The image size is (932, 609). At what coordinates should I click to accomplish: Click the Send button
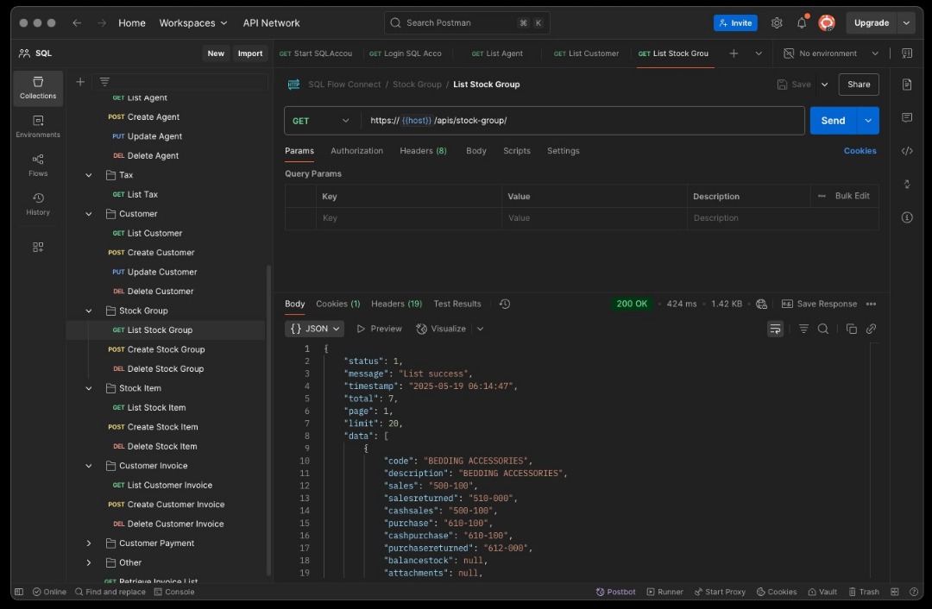pyautogui.click(x=832, y=121)
